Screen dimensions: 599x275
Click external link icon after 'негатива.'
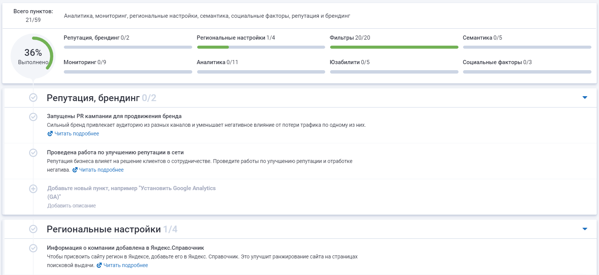(x=75, y=170)
